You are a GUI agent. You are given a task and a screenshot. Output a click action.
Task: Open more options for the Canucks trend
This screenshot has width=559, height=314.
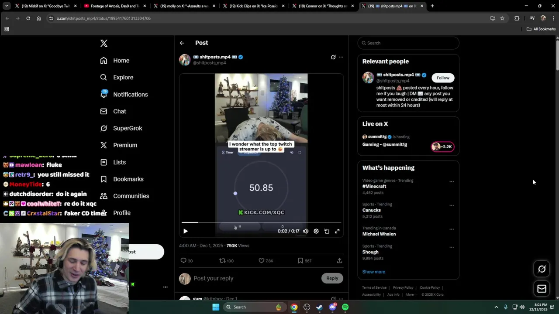coord(452,205)
